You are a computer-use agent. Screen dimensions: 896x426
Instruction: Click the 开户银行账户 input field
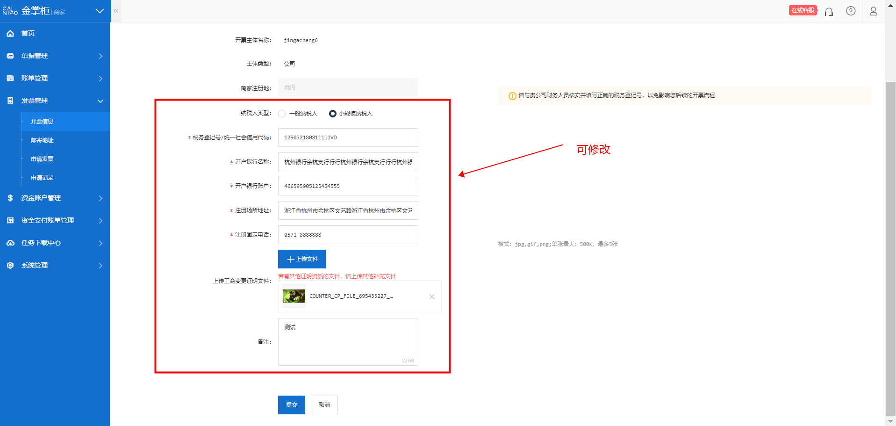(x=348, y=186)
